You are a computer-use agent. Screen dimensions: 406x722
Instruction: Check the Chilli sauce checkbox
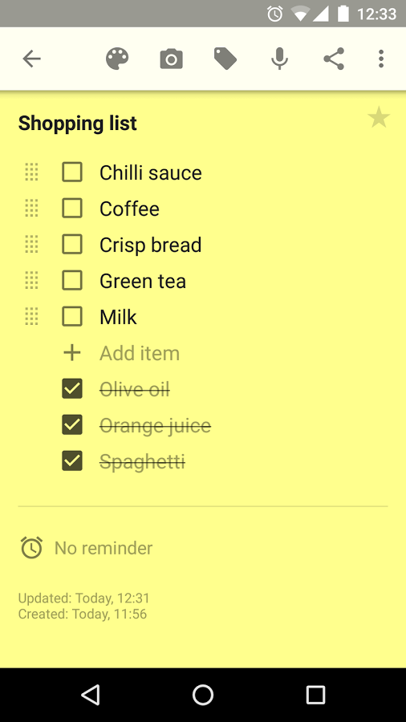coord(72,172)
